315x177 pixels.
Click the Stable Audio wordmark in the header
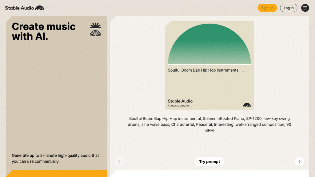pos(19,8)
